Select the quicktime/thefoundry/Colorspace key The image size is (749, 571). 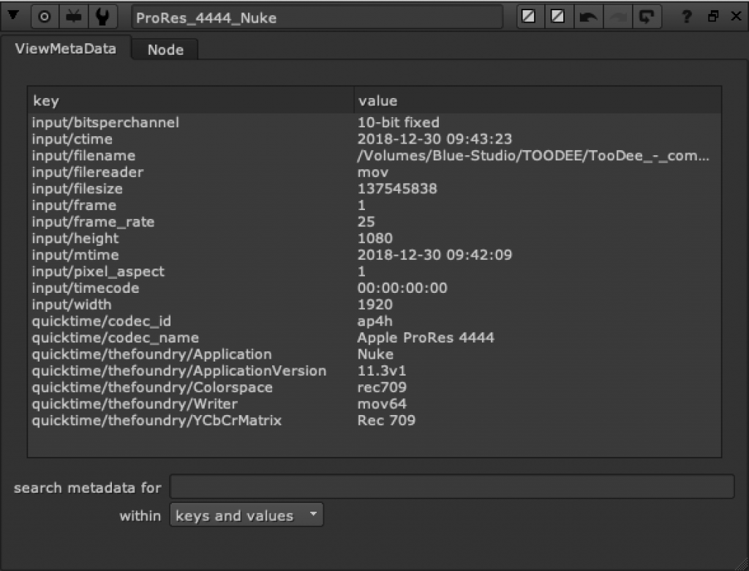152,387
